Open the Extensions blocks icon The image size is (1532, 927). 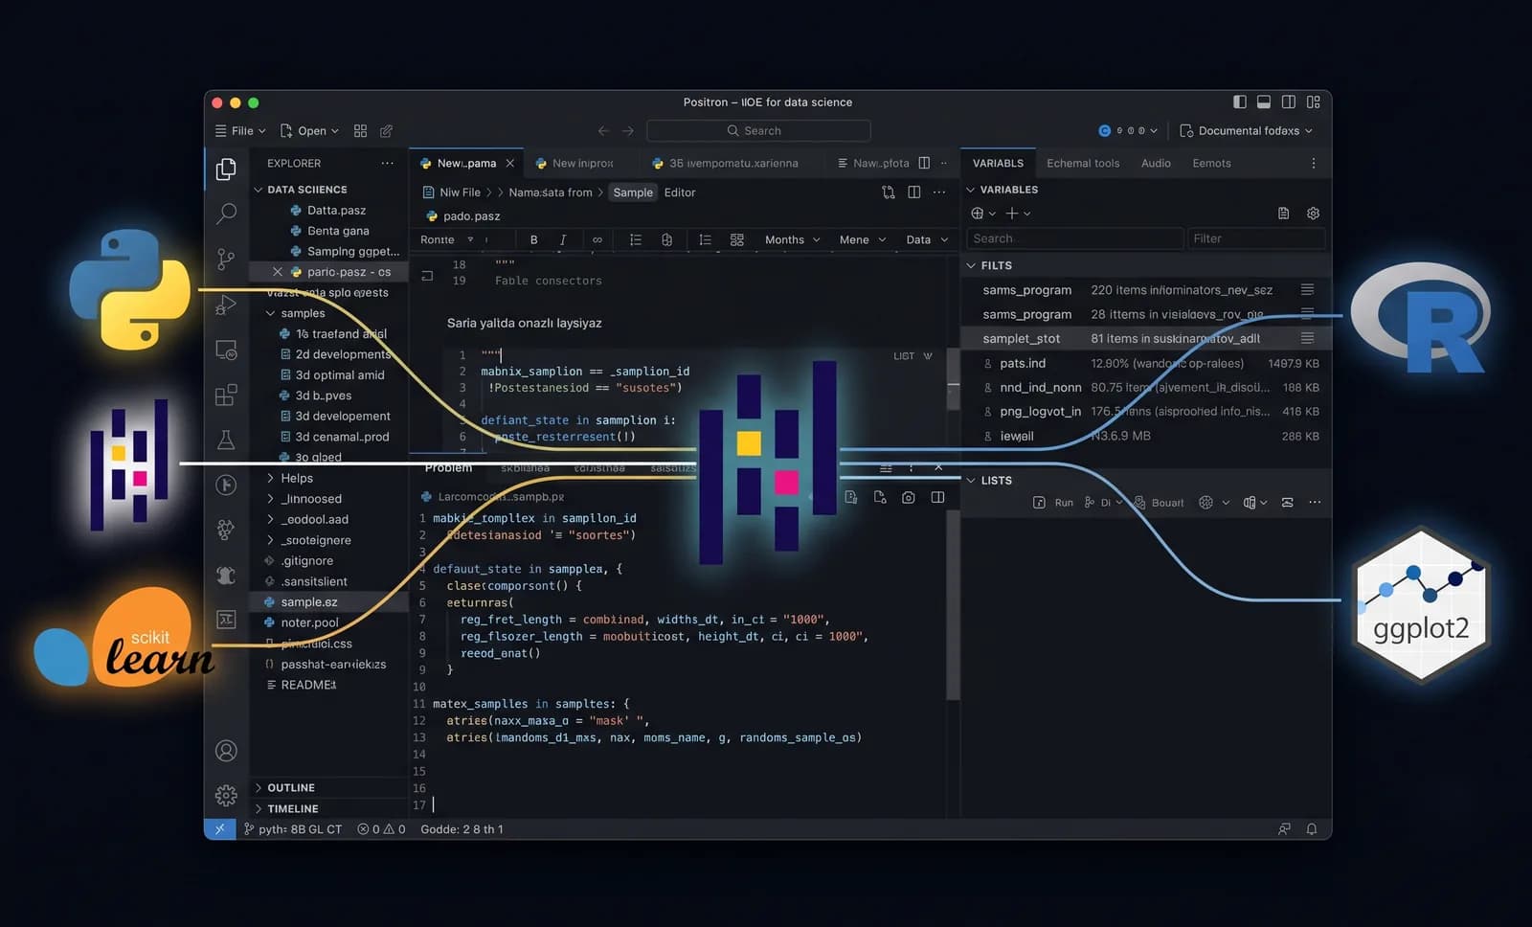(226, 395)
